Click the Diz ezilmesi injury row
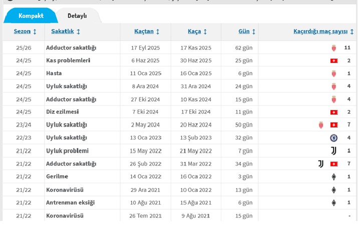The width and height of the screenshot is (358, 227). point(63,112)
